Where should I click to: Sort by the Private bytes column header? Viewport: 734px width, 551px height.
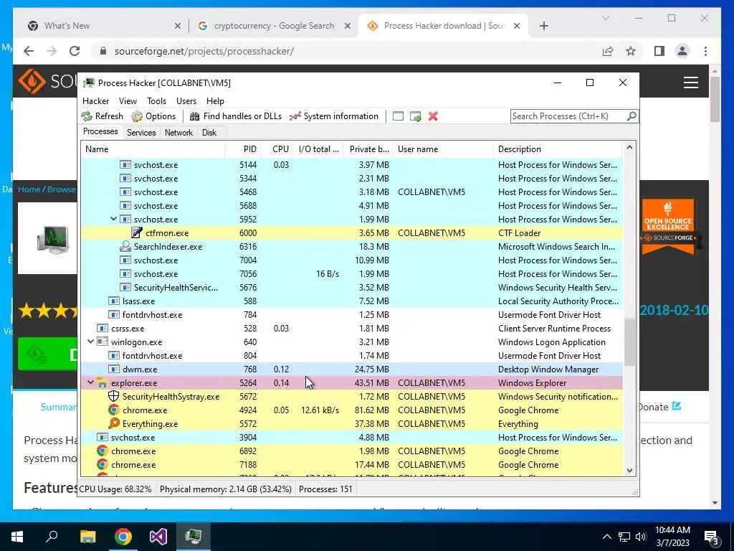tap(368, 149)
